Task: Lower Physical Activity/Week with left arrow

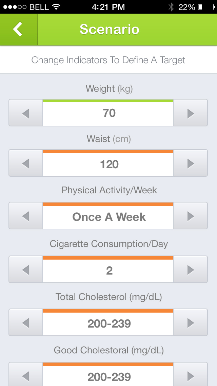Action: (x=25, y=216)
